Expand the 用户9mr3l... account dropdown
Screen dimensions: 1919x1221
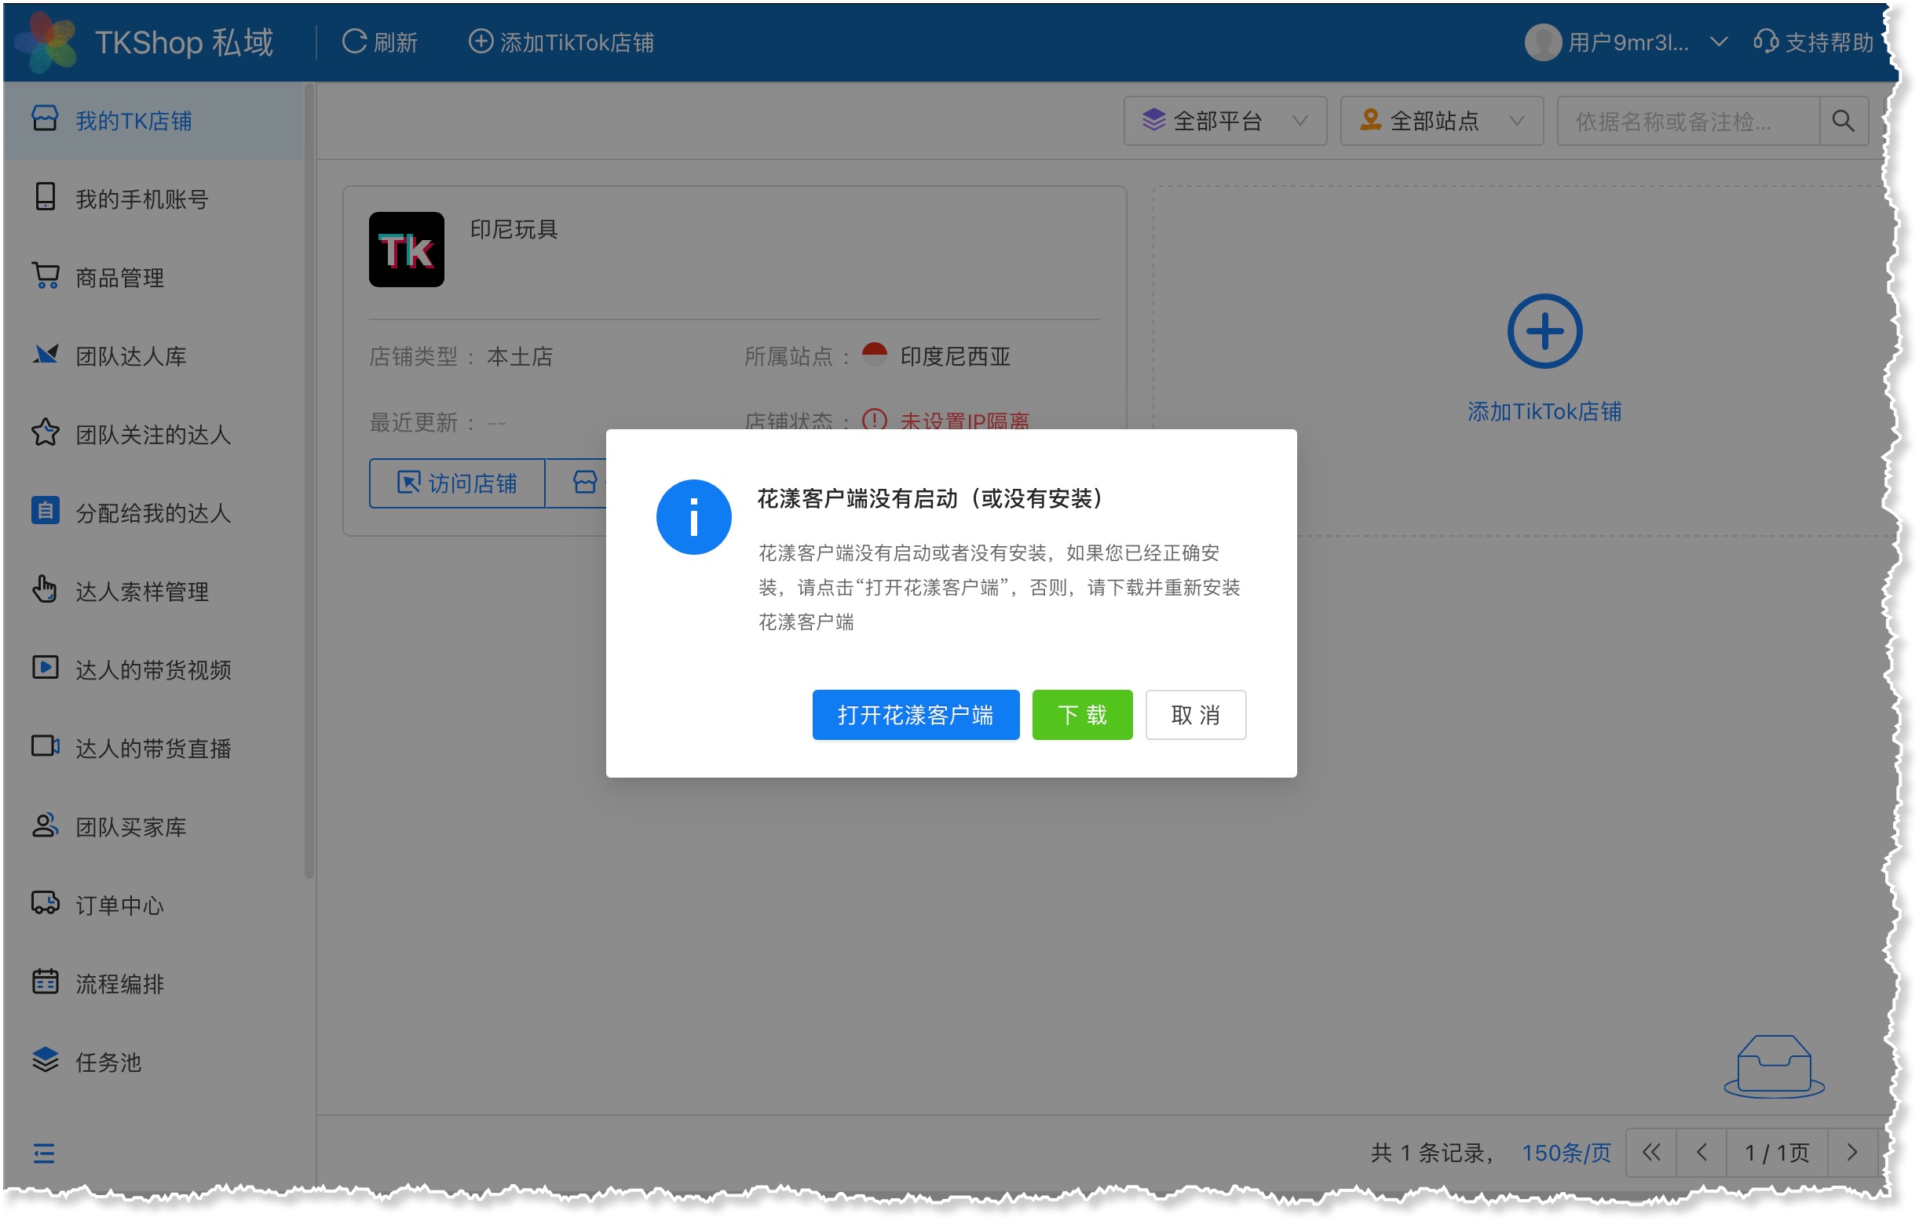click(x=1717, y=42)
